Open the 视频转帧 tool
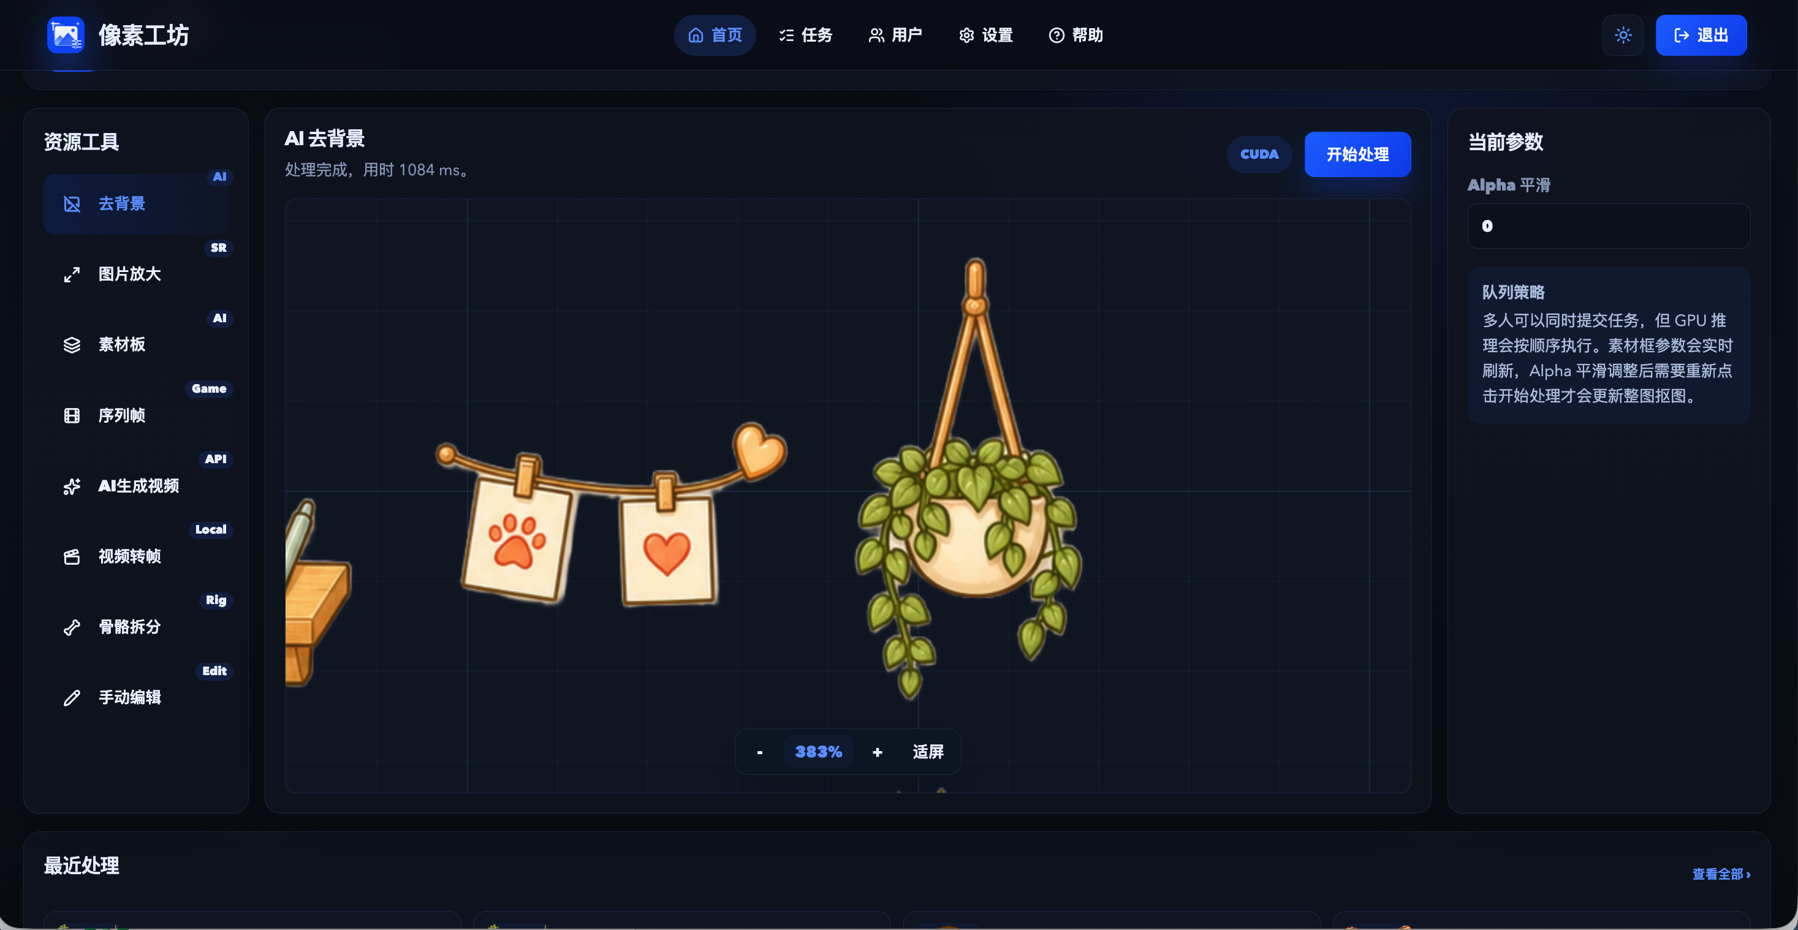Screen dimensions: 1798x930 [x=135, y=556]
